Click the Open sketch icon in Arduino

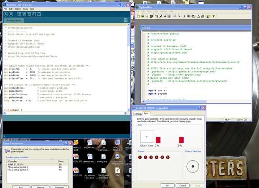[x=24, y=14]
